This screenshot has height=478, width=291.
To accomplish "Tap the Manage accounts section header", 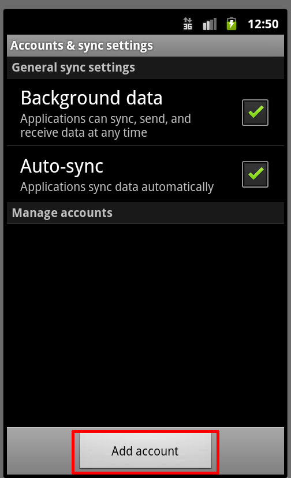I will tap(145, 213).
